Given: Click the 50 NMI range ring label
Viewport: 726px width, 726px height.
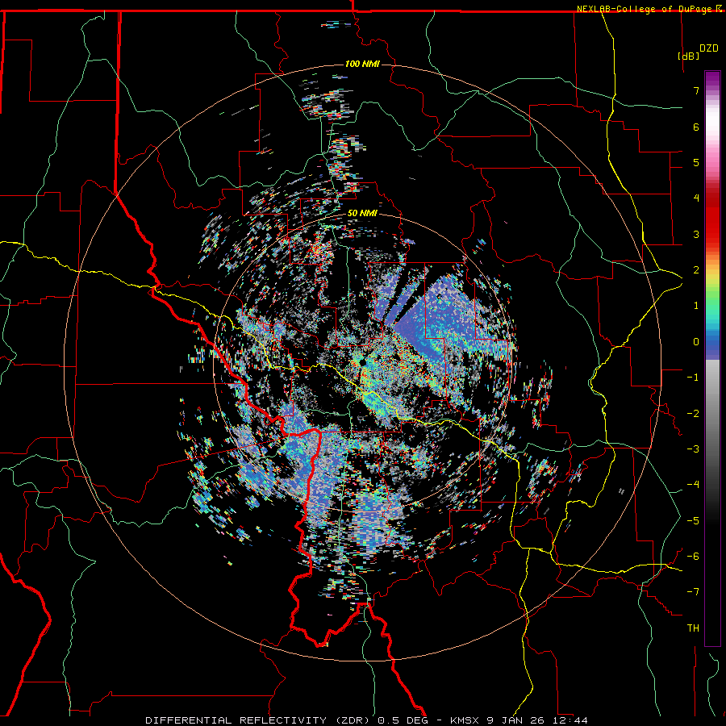Looking at the screenshot, I should coord(362,214).
